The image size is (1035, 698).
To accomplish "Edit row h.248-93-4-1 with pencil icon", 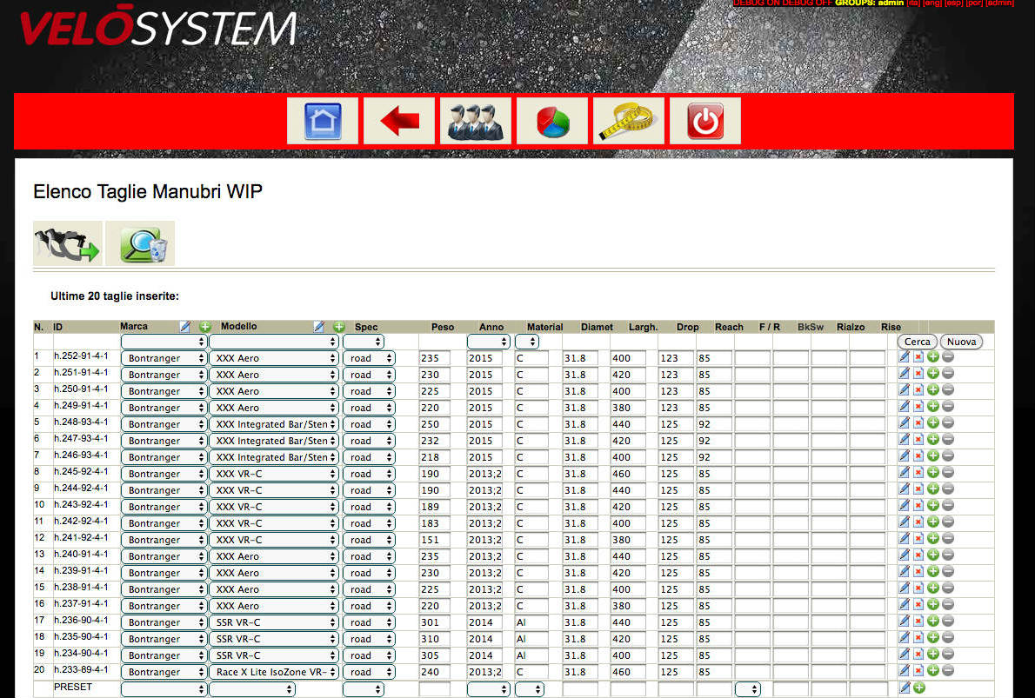I will (905, 423).
